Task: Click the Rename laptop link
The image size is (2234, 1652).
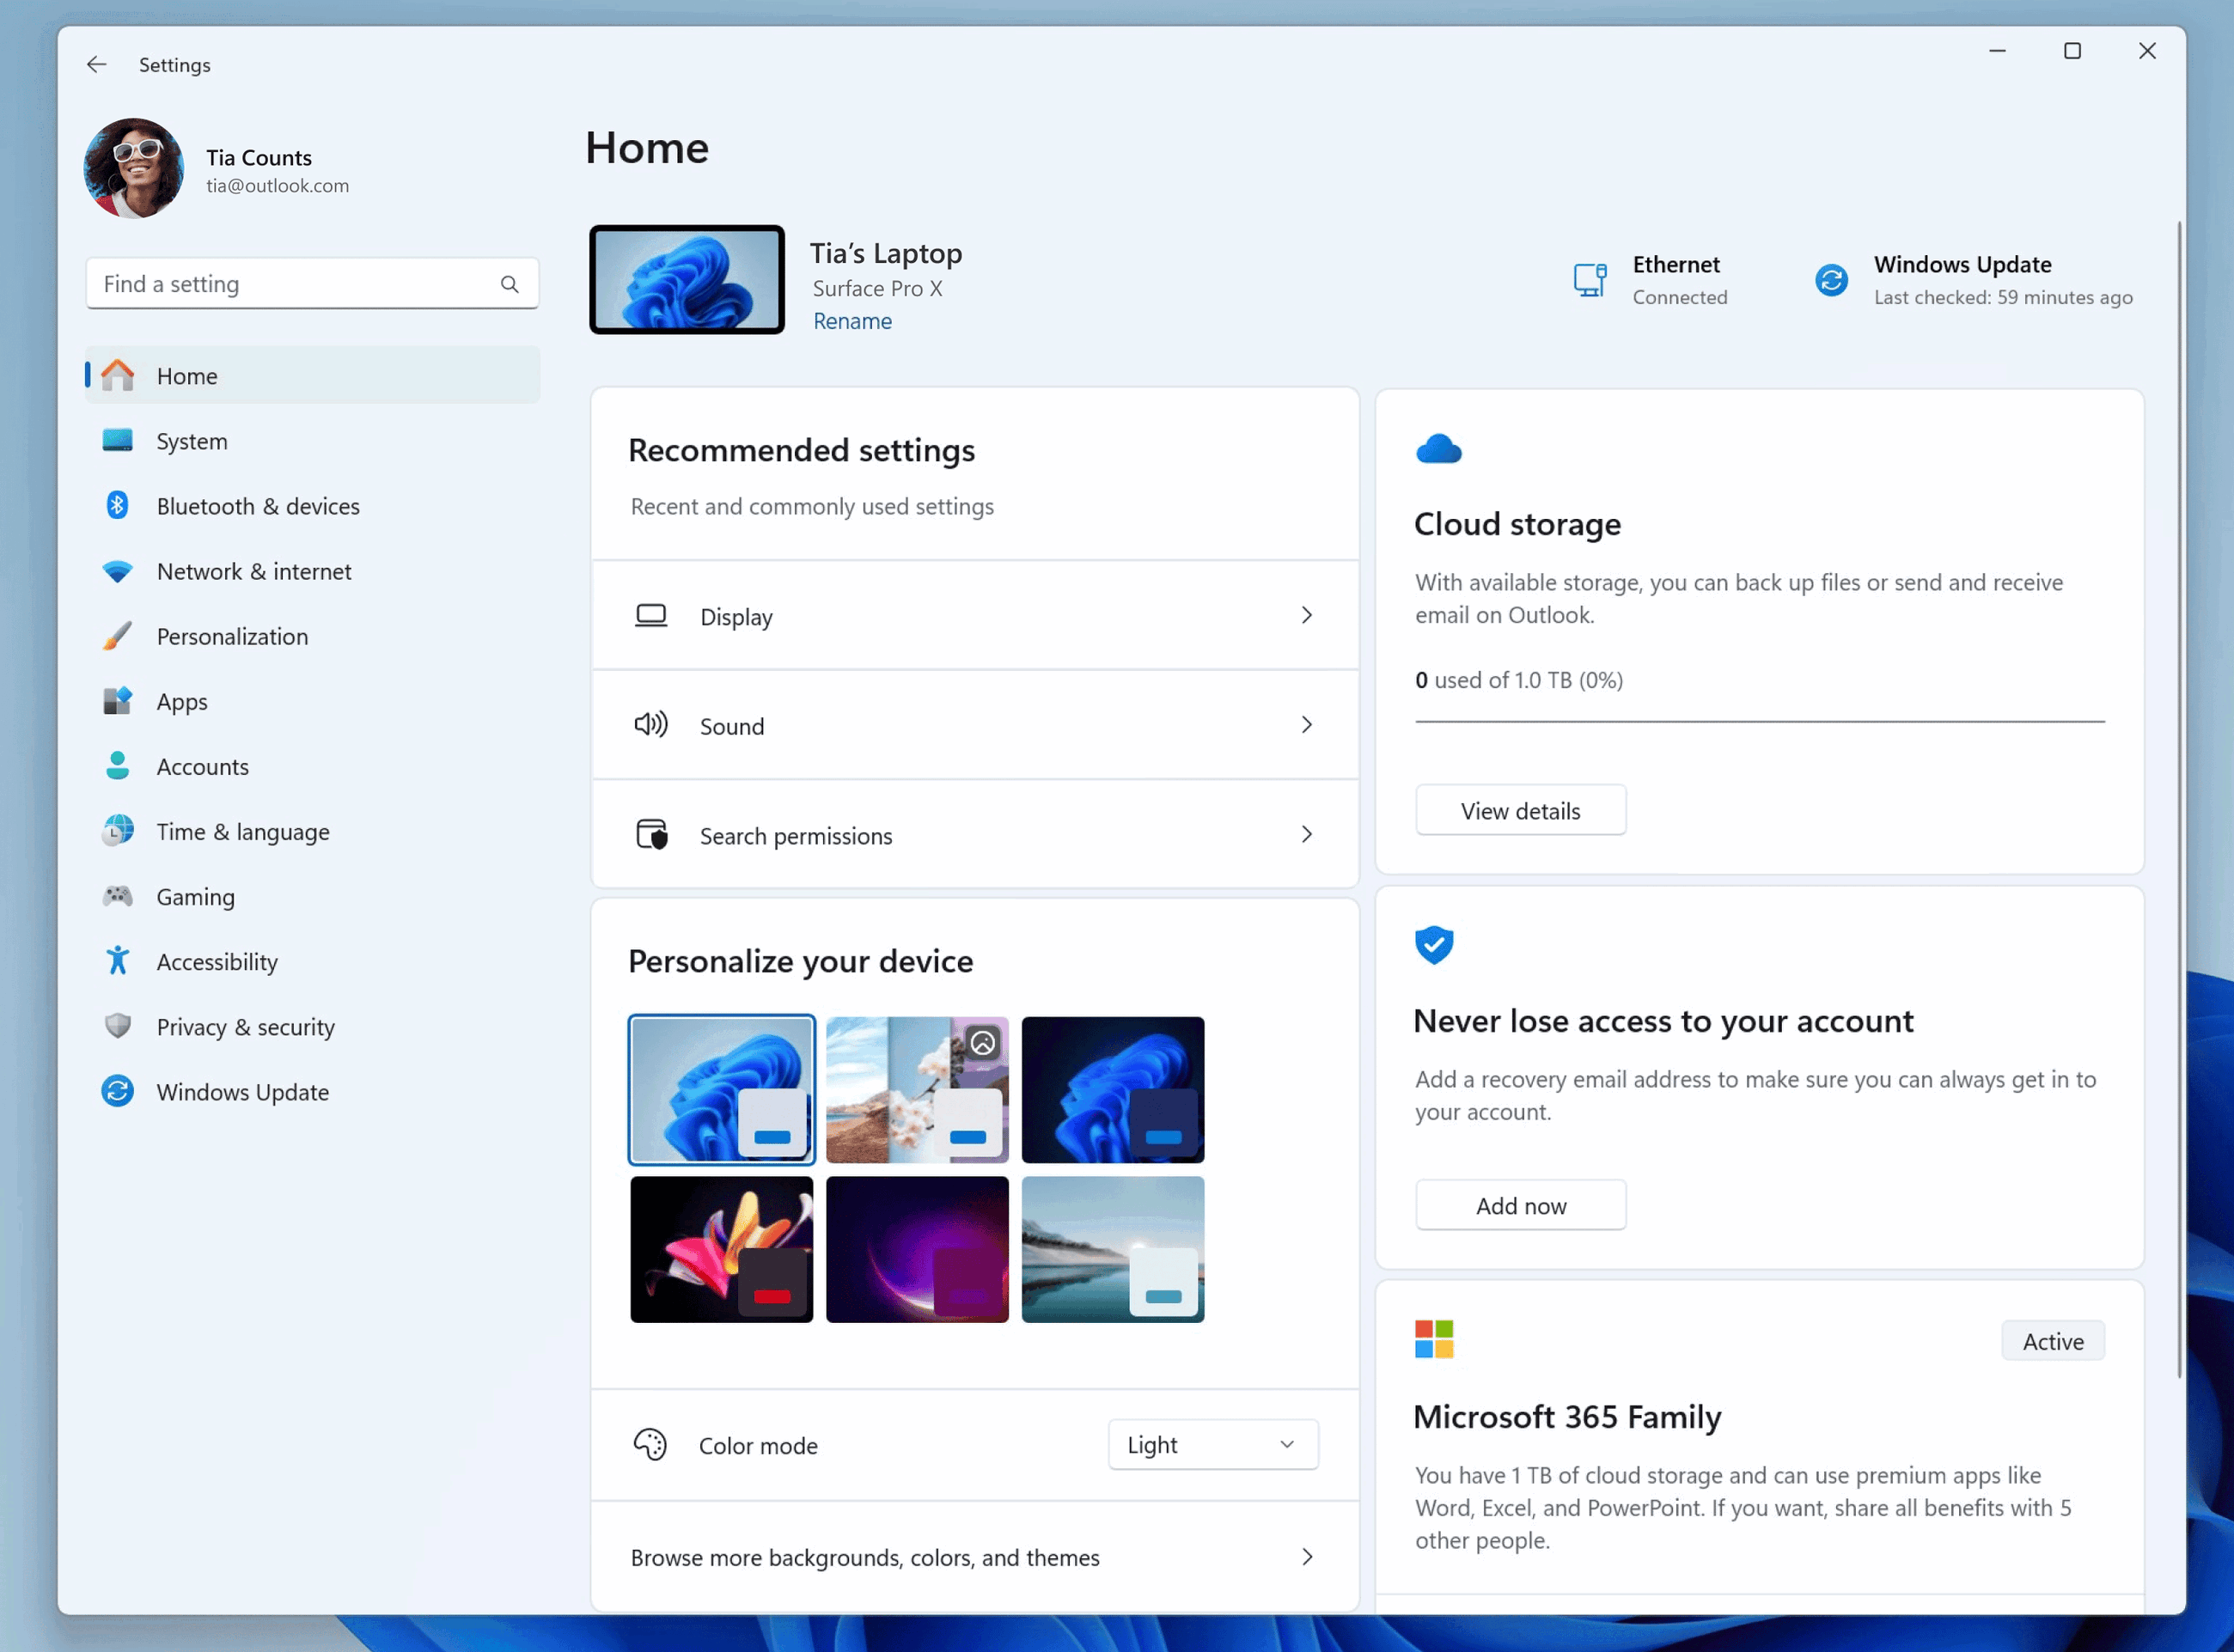Action: [x=852, y=321]
